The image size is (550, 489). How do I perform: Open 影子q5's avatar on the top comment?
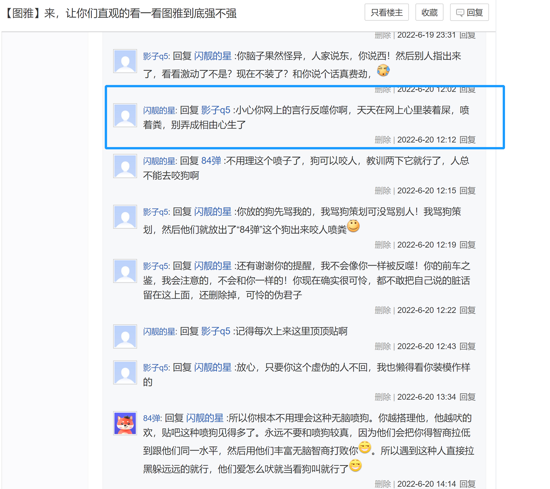tap(125, 61)
